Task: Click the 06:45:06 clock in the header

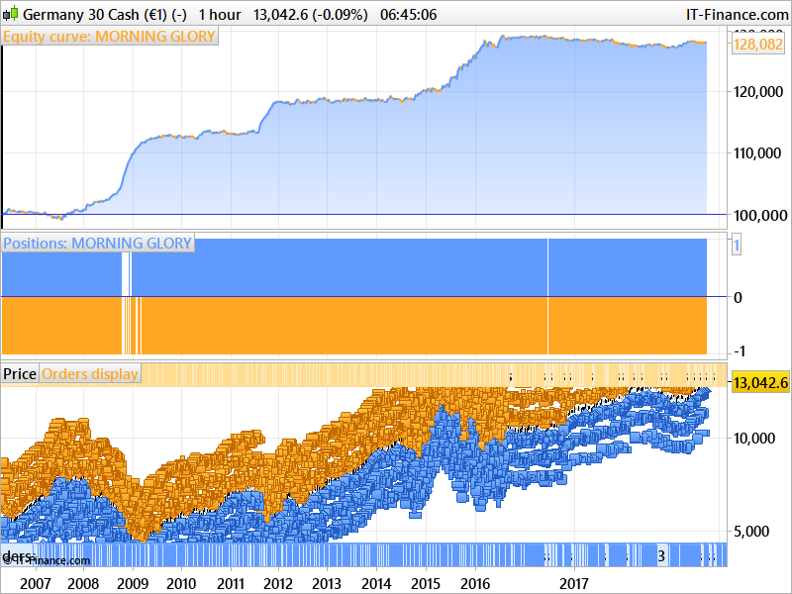Action: click(408, 14)
